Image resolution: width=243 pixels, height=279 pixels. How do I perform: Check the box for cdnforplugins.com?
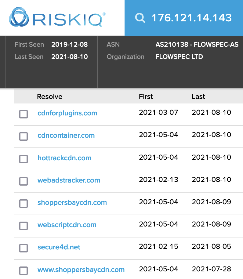pyautogui.click(x=24, y=114)
